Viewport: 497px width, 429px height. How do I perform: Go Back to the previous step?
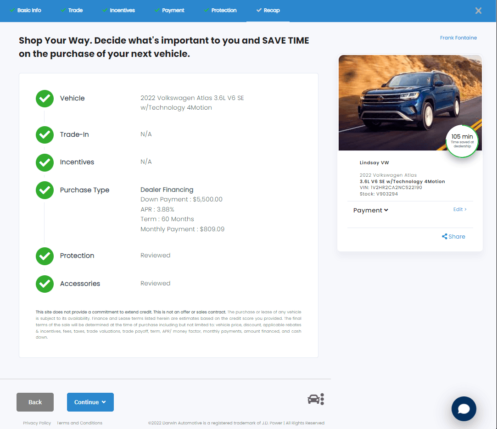(x=35, y=402)
